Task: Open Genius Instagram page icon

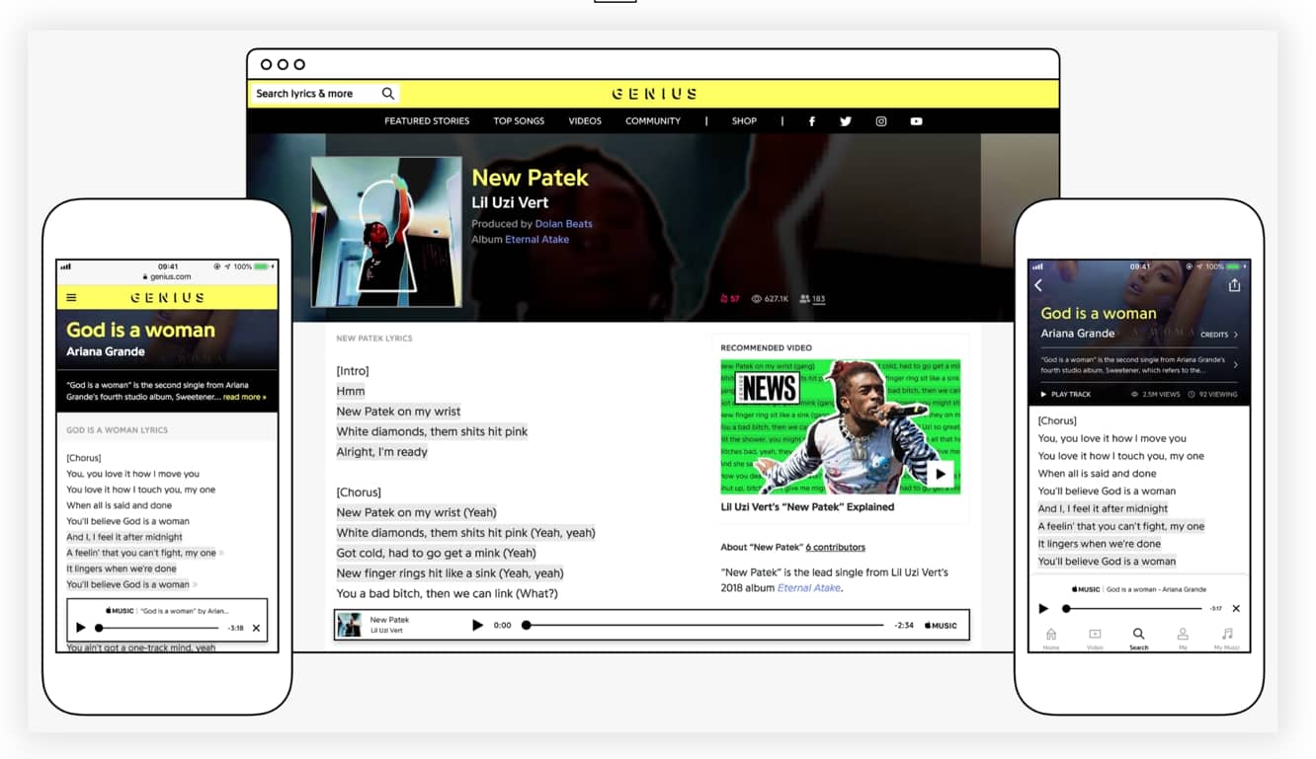Action: [x=881, y=121]
